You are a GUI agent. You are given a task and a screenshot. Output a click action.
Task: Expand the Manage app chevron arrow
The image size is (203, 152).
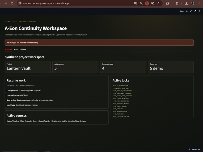[x=189, y=149]
